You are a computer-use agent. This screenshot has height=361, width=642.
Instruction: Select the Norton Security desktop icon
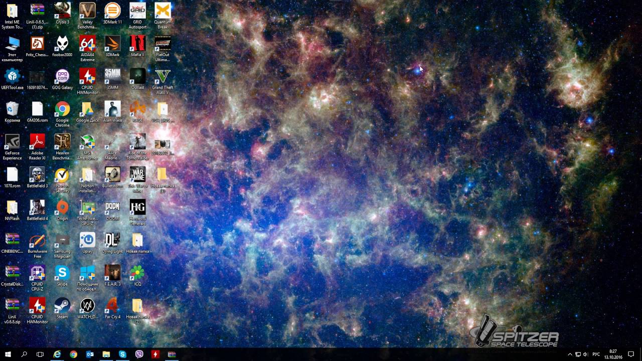(62, 180)
